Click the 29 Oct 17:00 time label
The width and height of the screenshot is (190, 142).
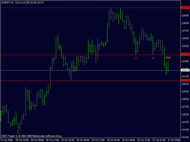pyautogui.click(x=98, y=140)
